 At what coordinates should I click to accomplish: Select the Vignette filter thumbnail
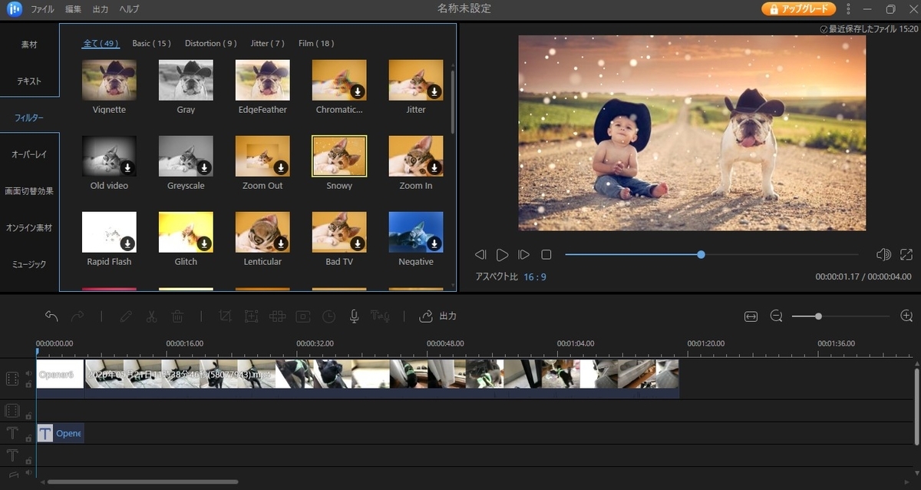click(109, 80)
